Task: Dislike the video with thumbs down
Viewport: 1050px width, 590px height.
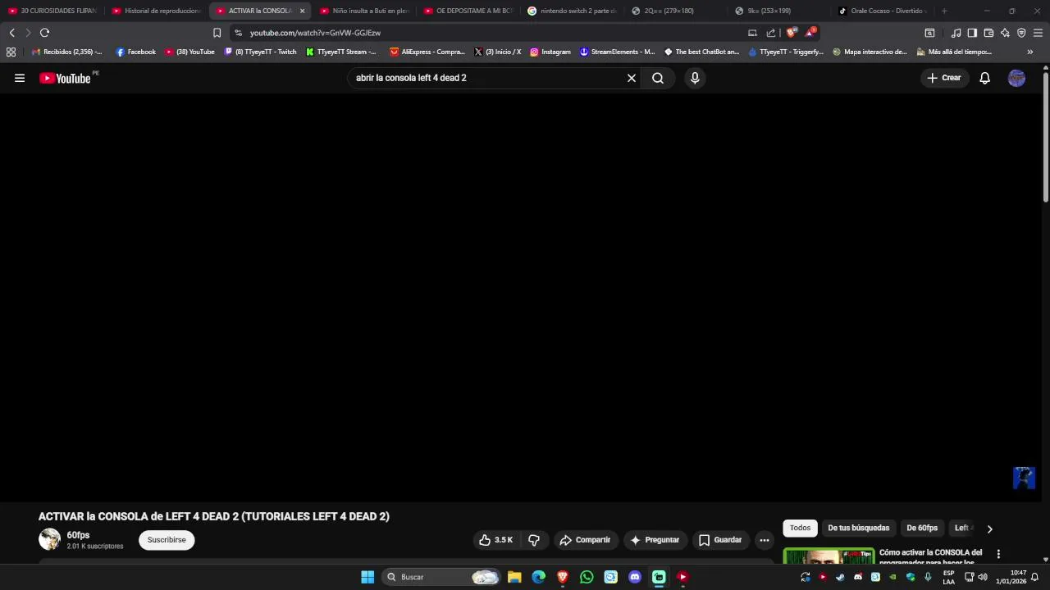Action: (534, 540)
